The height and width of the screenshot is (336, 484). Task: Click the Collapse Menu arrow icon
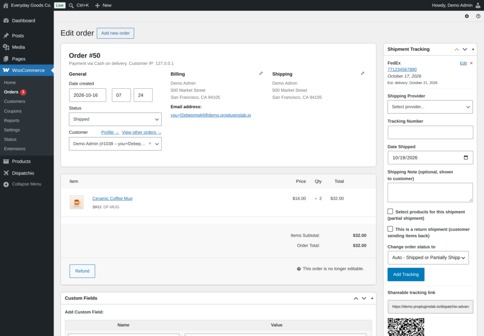[x=6, y=184]
